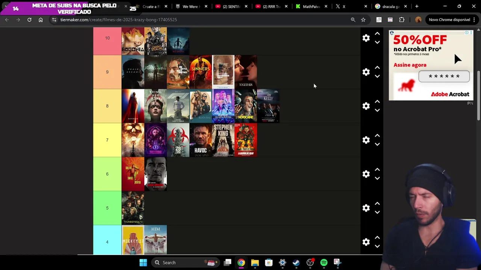Select the Novocaine movie poster

tap(246, 106)
